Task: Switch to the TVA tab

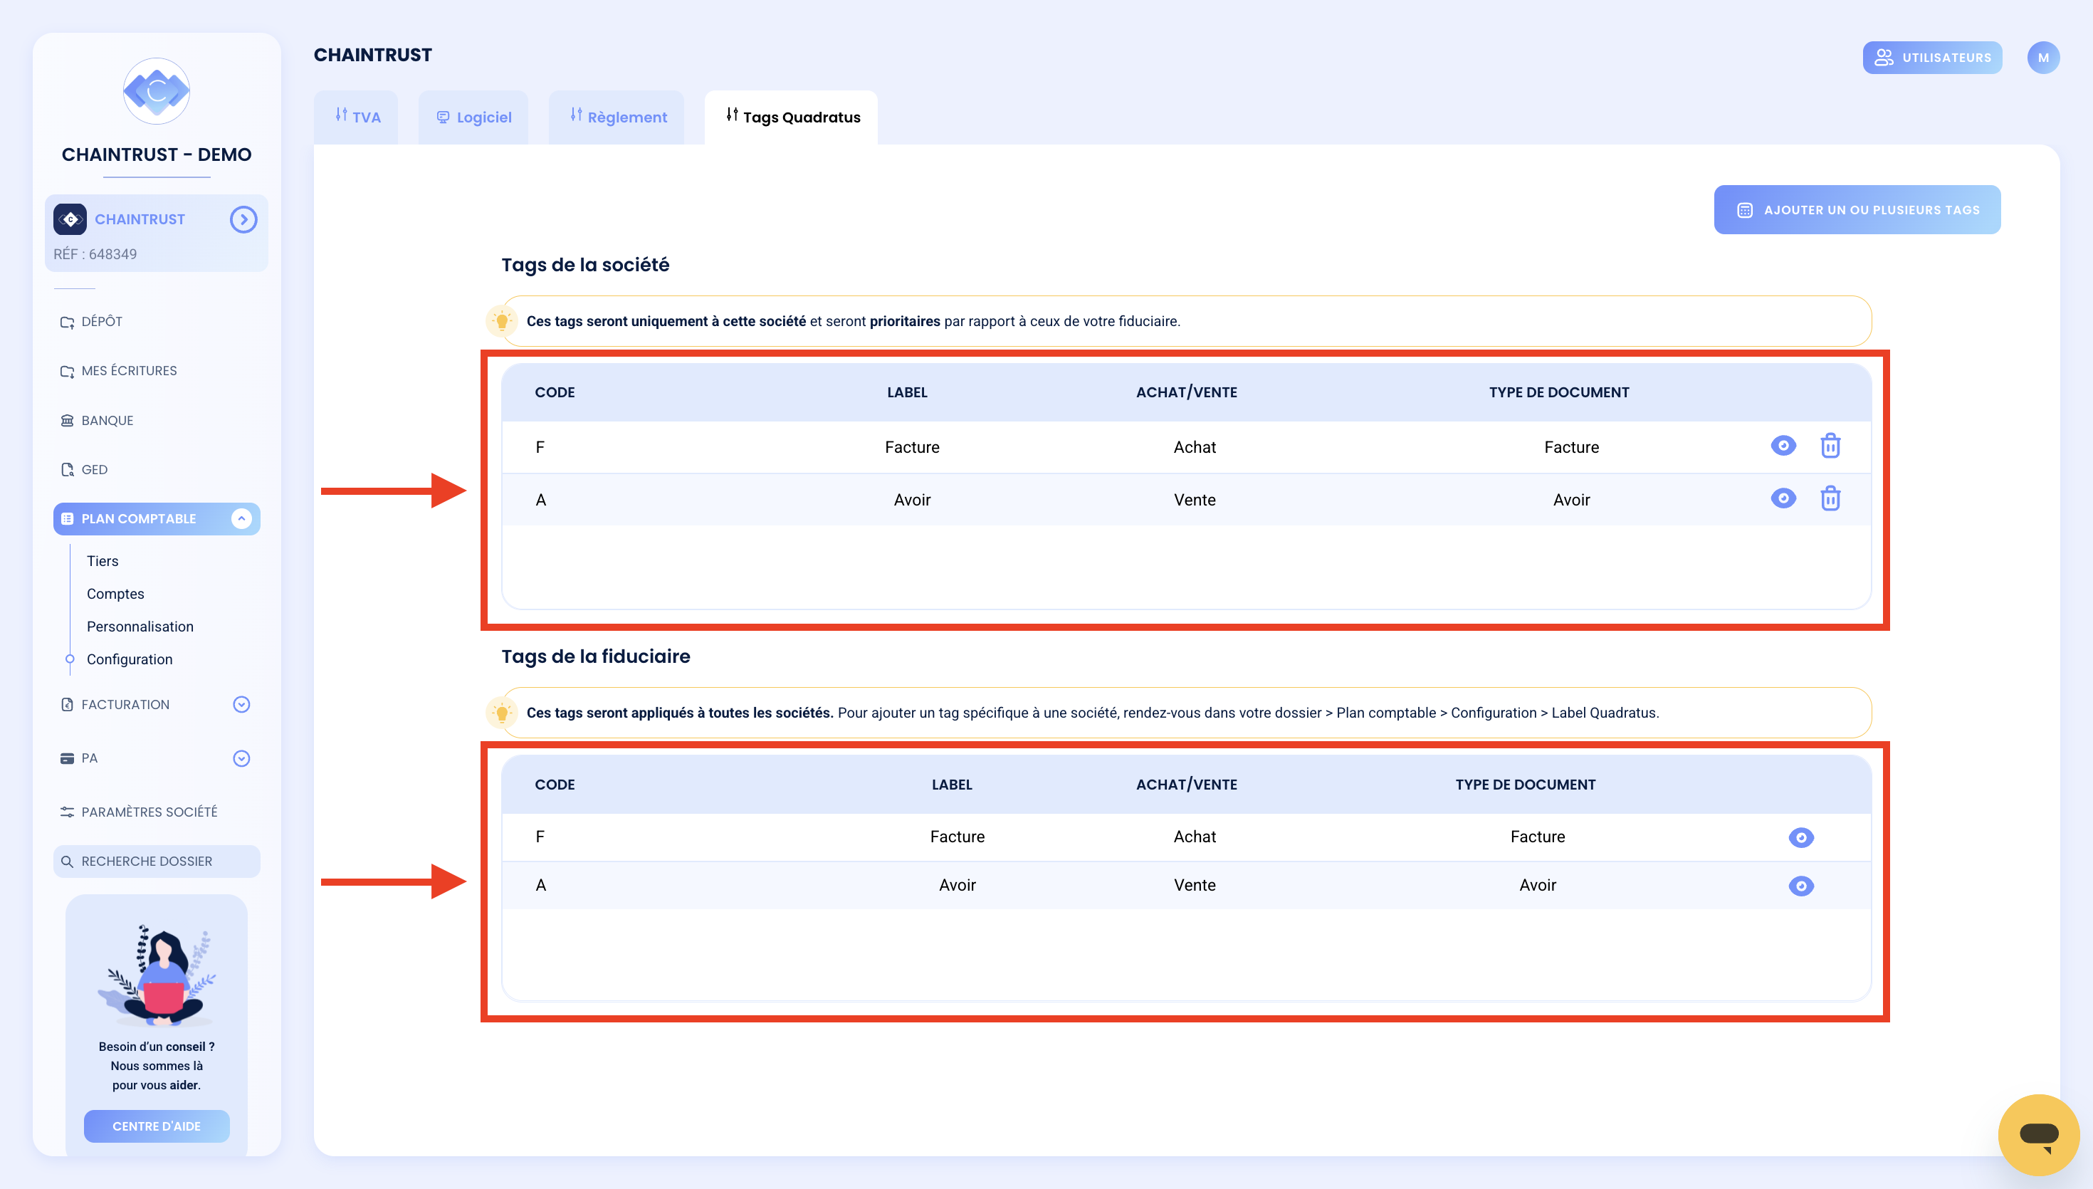Action: [357, 117]
